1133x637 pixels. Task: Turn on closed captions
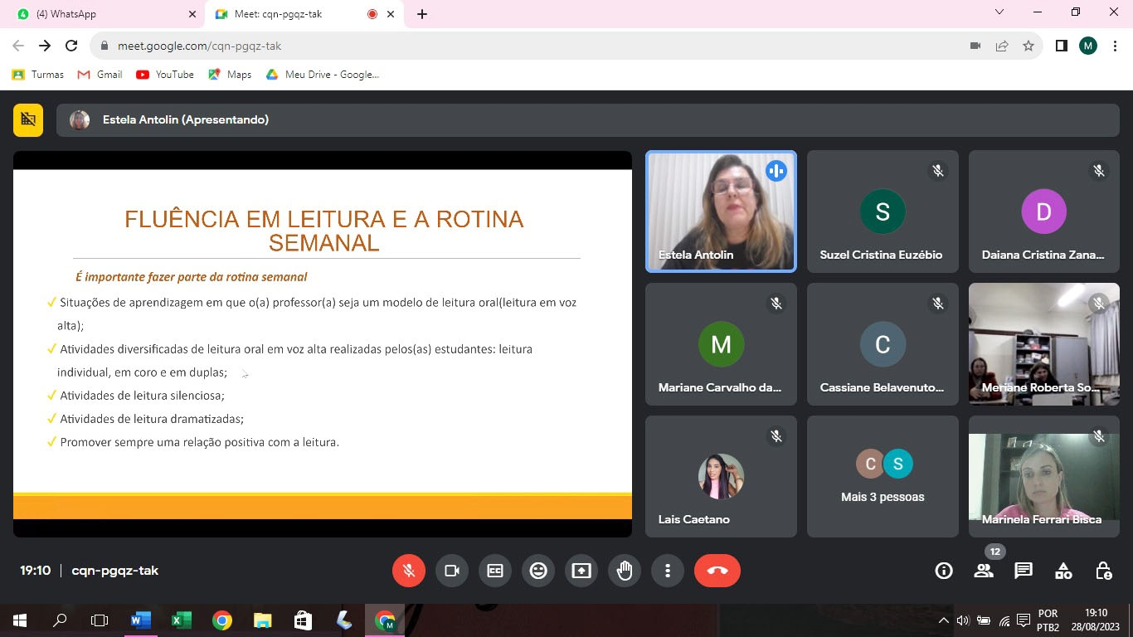495,571
